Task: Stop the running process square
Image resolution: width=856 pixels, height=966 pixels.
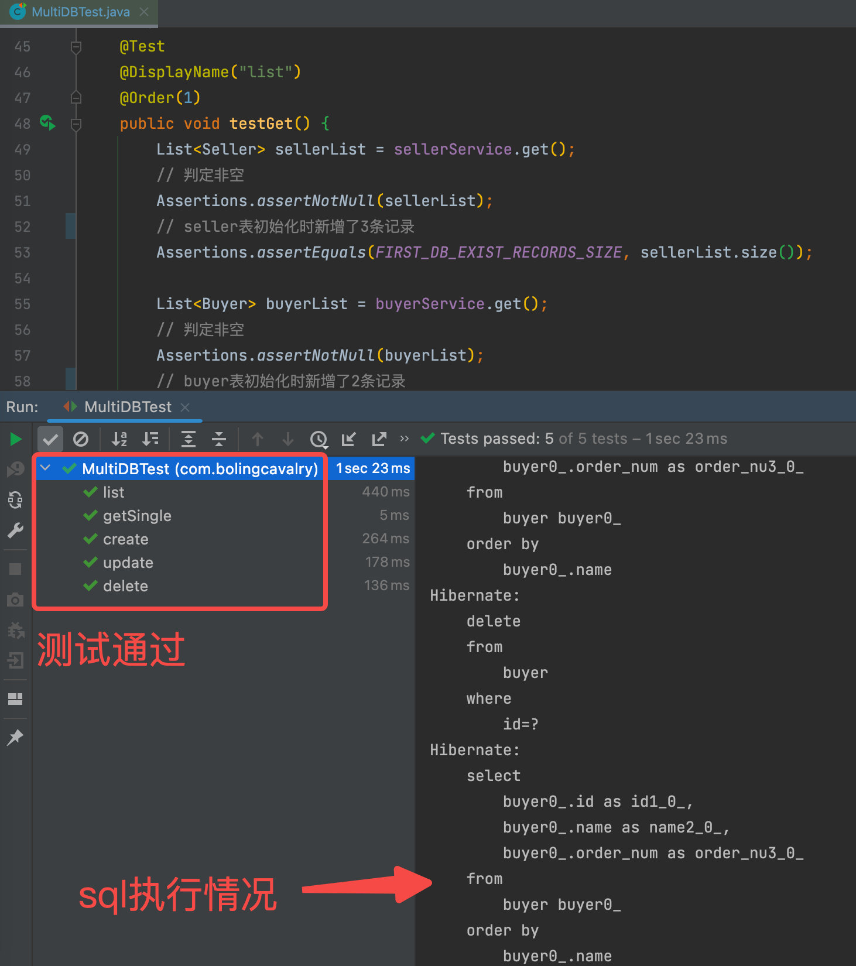Action: [x=16, y=569]
